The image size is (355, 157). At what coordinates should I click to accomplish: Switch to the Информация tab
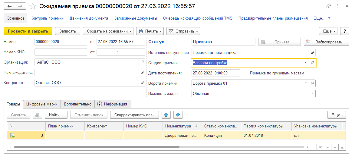click(113, 104)
